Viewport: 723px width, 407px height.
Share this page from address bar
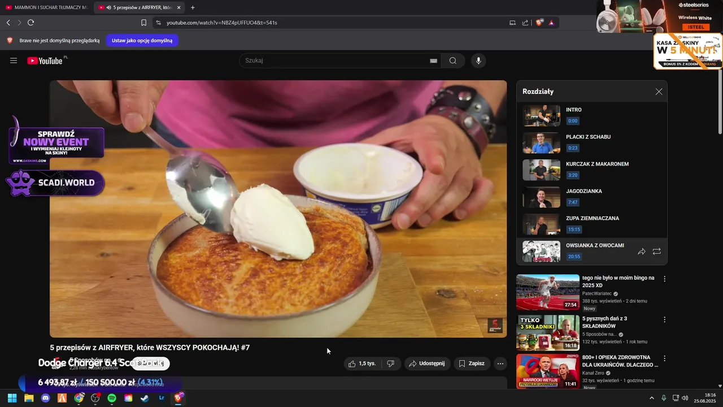525,23
